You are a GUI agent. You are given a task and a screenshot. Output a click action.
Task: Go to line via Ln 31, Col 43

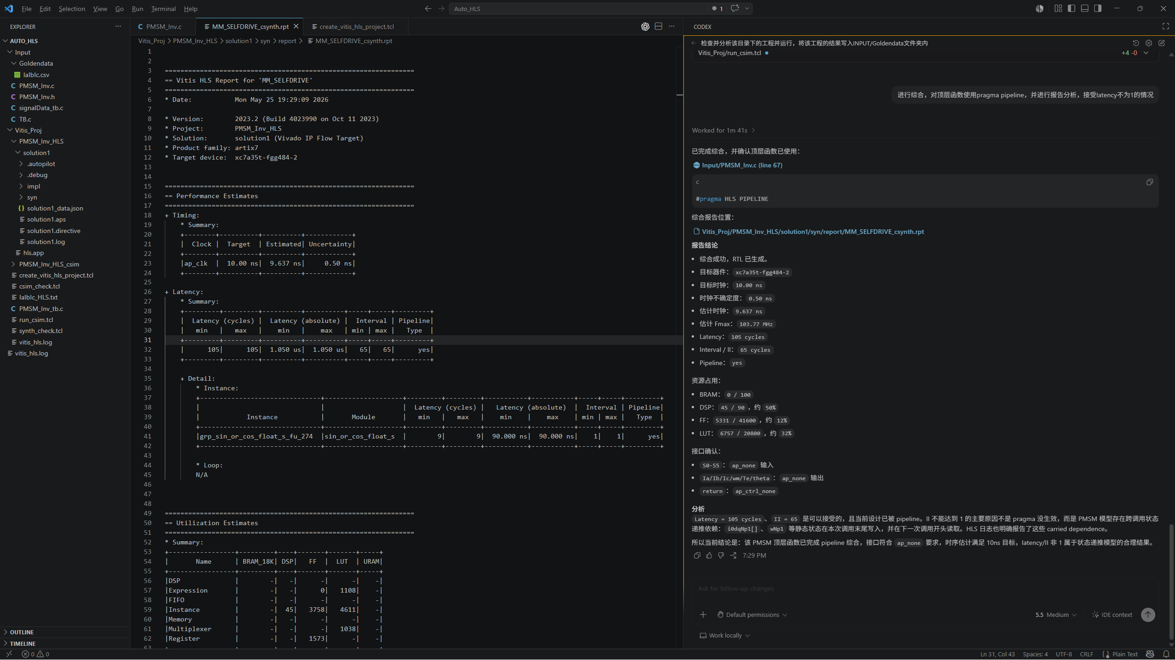pyautogui.click(x=997, y=654)
